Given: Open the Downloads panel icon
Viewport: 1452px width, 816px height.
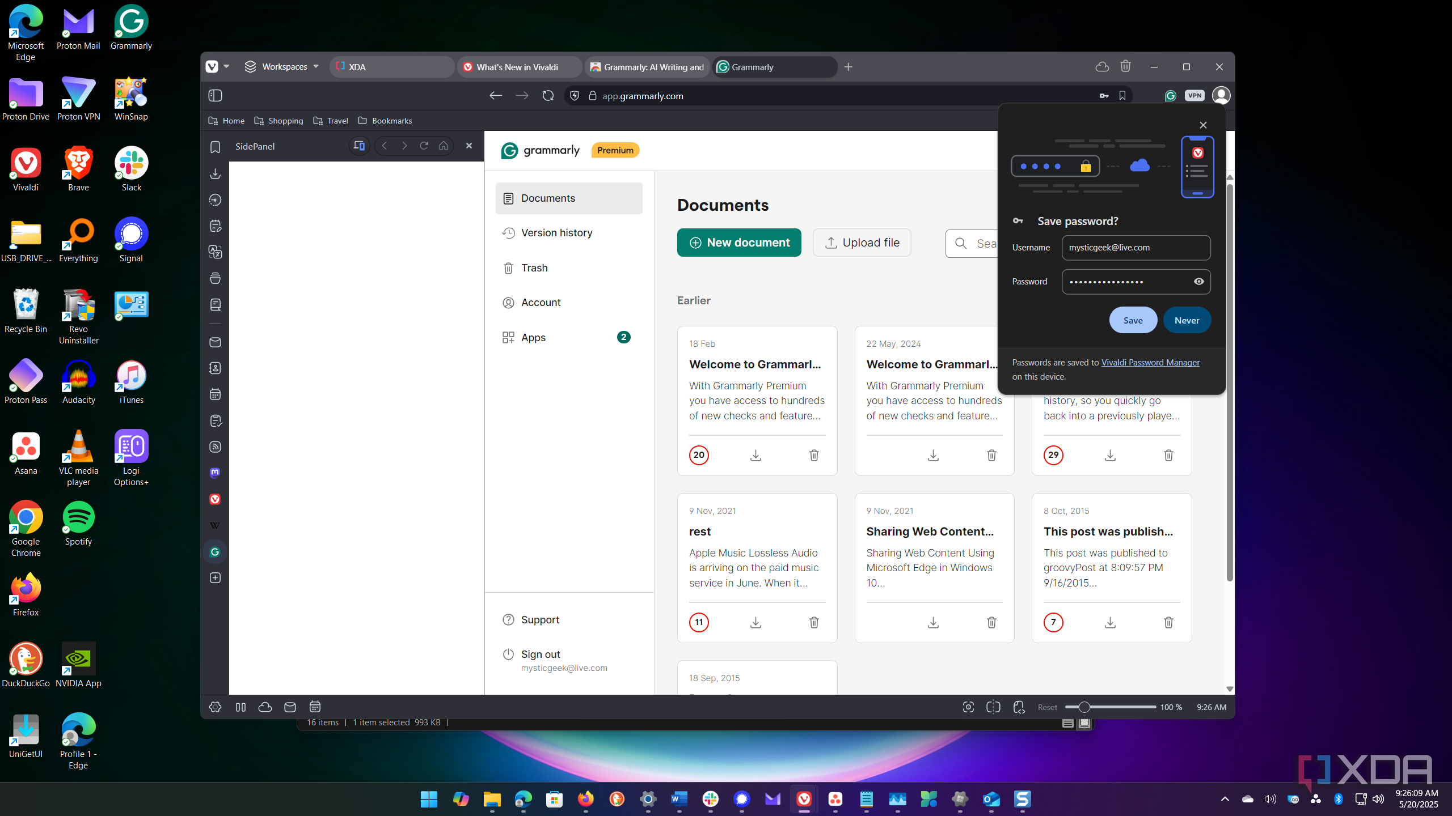Looking at the screenshot, I should pyautogui.click(x=215, y=173).
